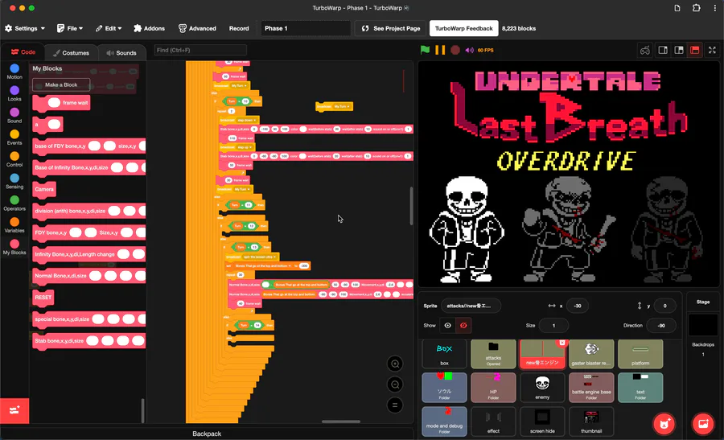Click TurboWarp Feedback button
Image resolution: width=724 pixels, height=440 pixels.
463,28
